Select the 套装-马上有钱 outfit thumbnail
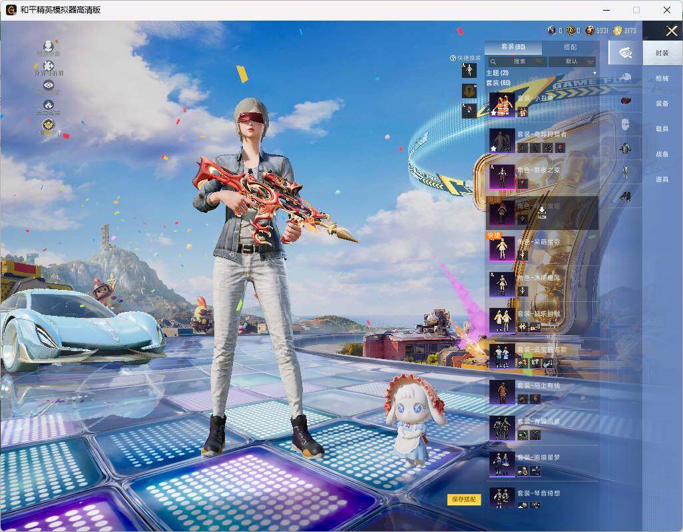 502,392
